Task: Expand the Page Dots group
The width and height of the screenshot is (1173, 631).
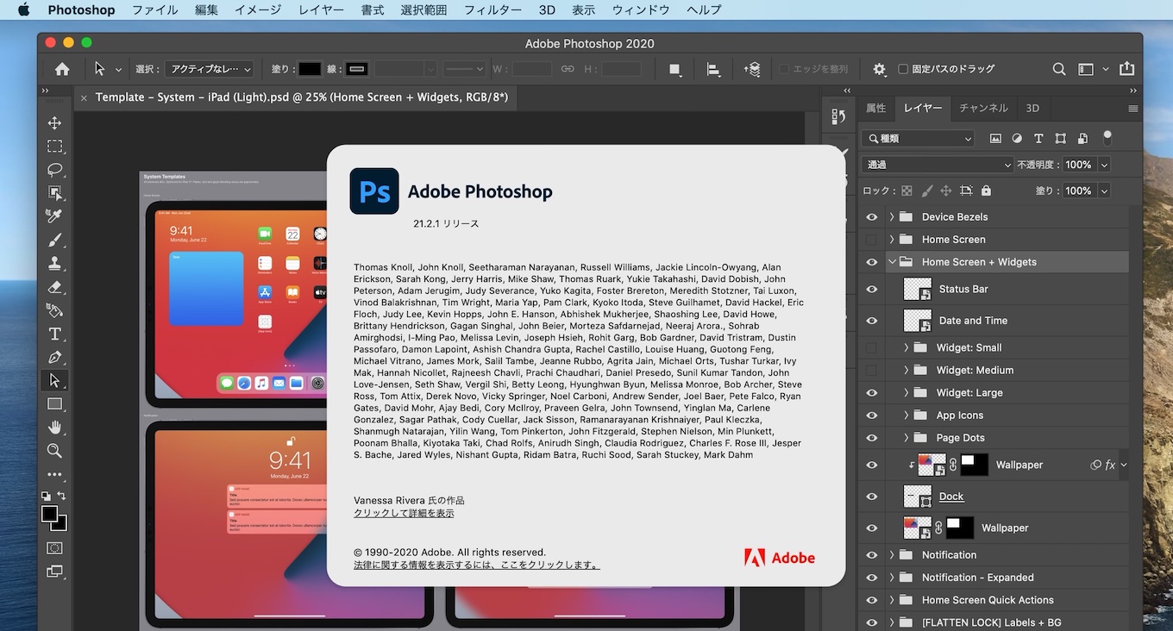Action: click(x=906, y=437)
